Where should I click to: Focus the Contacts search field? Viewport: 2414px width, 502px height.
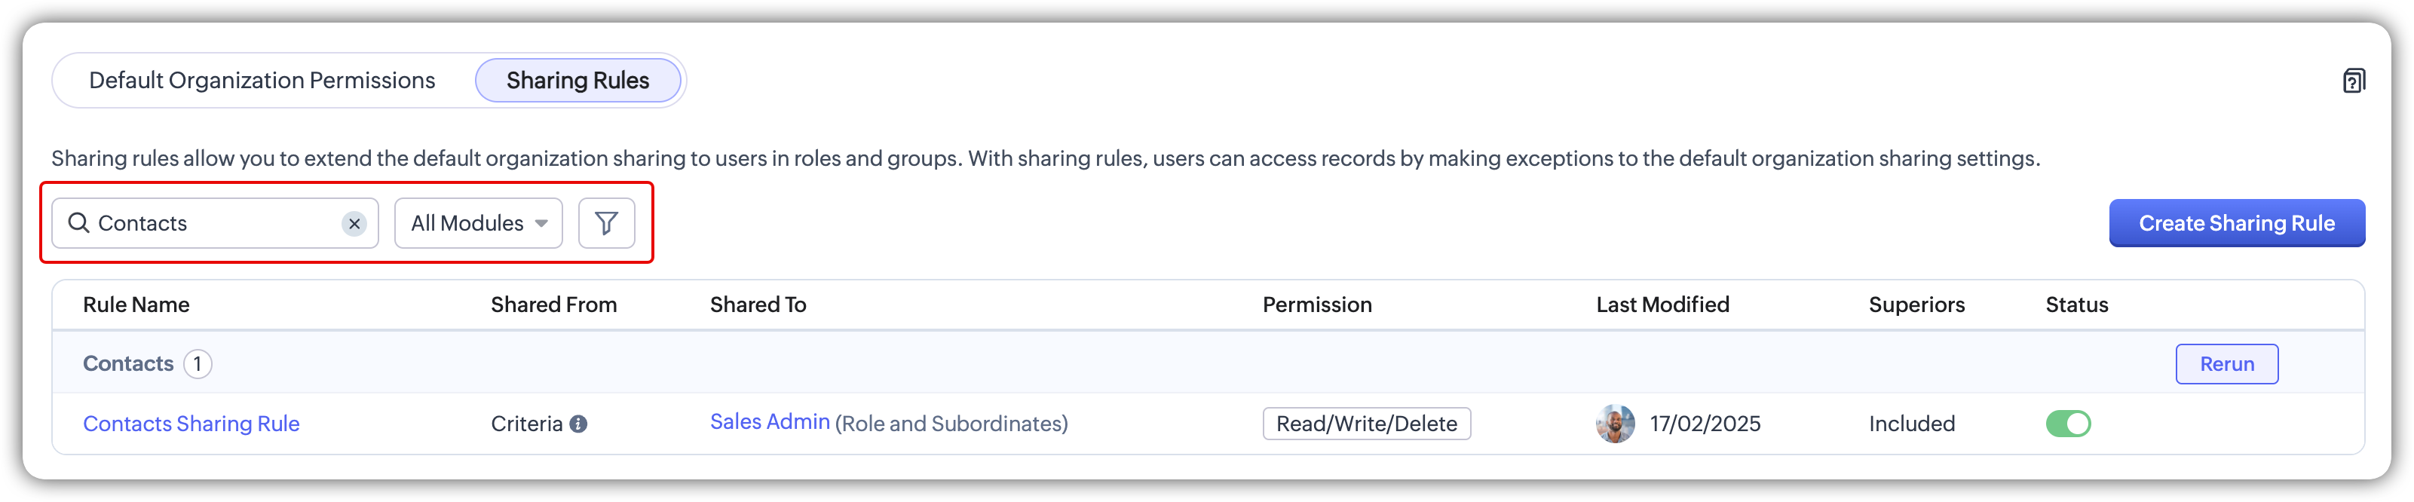[216, 223]
